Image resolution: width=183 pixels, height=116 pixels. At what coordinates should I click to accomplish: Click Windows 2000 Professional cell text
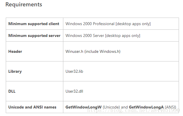click(108, 24)
